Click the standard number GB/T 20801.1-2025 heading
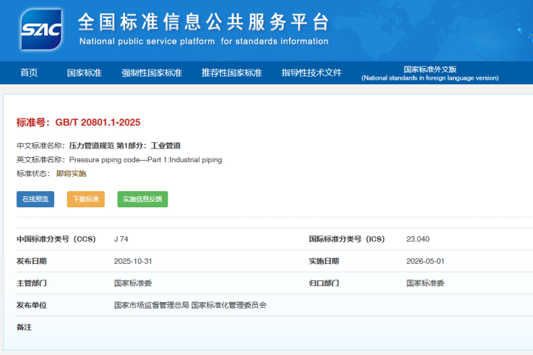This screenshot has height=355, width=533. click(x=78, y=122)
